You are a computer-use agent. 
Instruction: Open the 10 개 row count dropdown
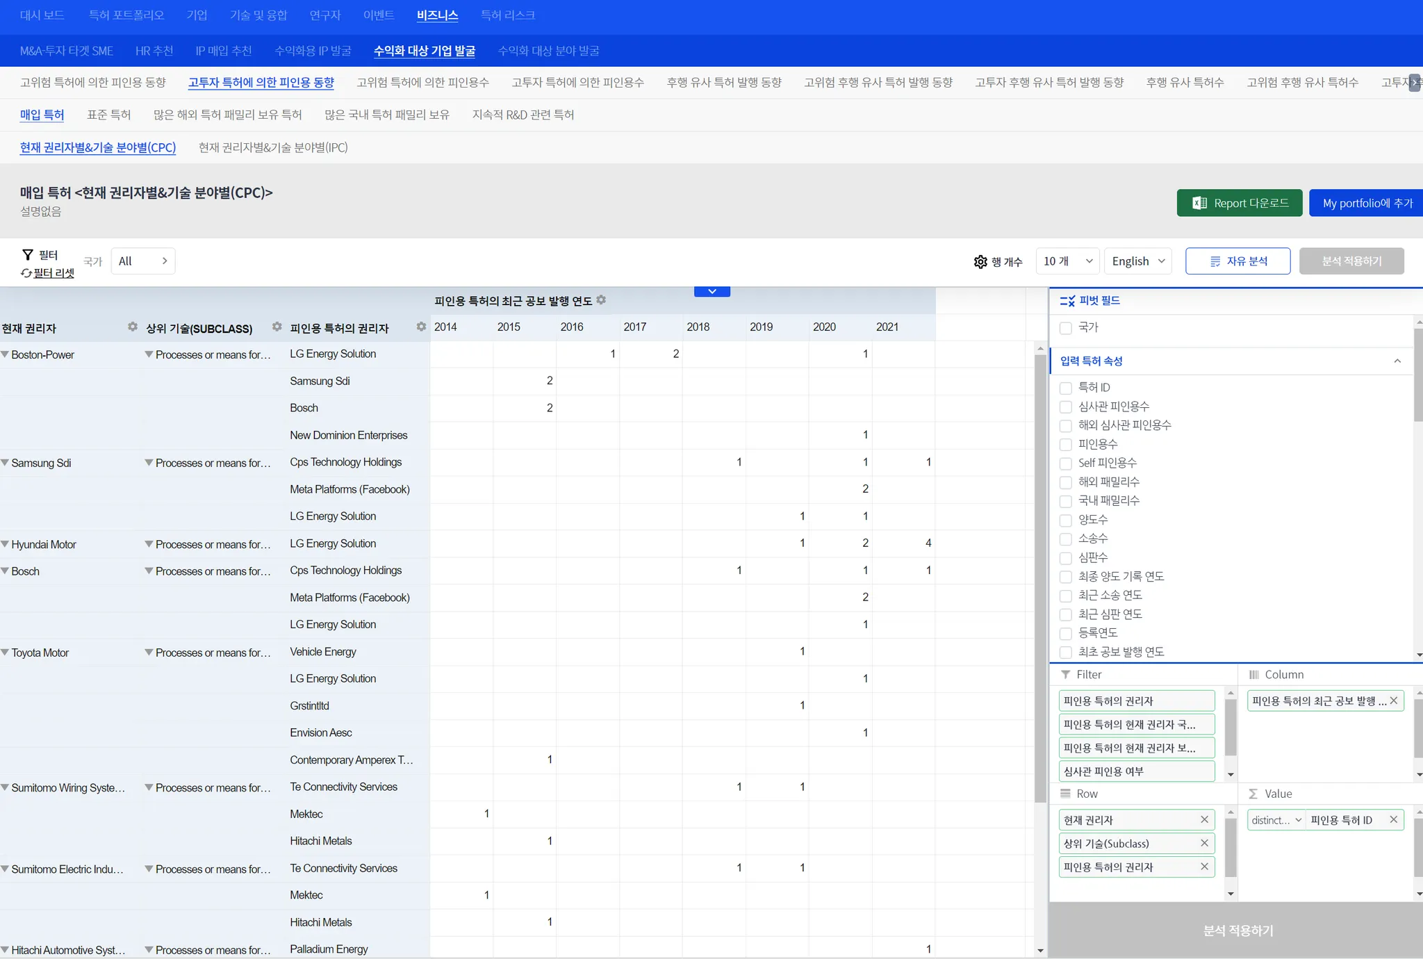1067,261
